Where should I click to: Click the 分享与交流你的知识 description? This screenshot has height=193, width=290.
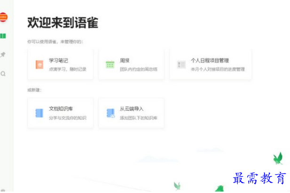point(68,118)
